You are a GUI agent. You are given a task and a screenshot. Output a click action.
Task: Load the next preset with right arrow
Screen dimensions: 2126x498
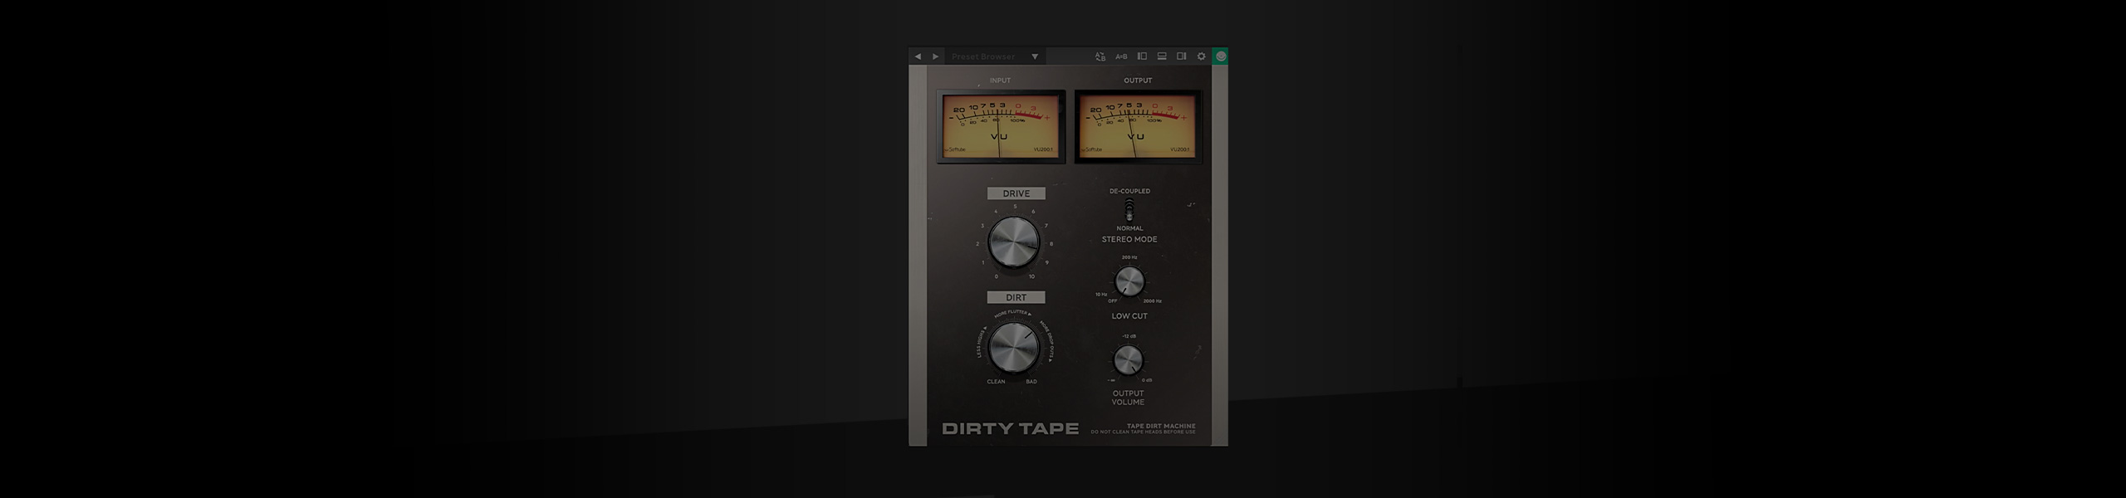936,56
